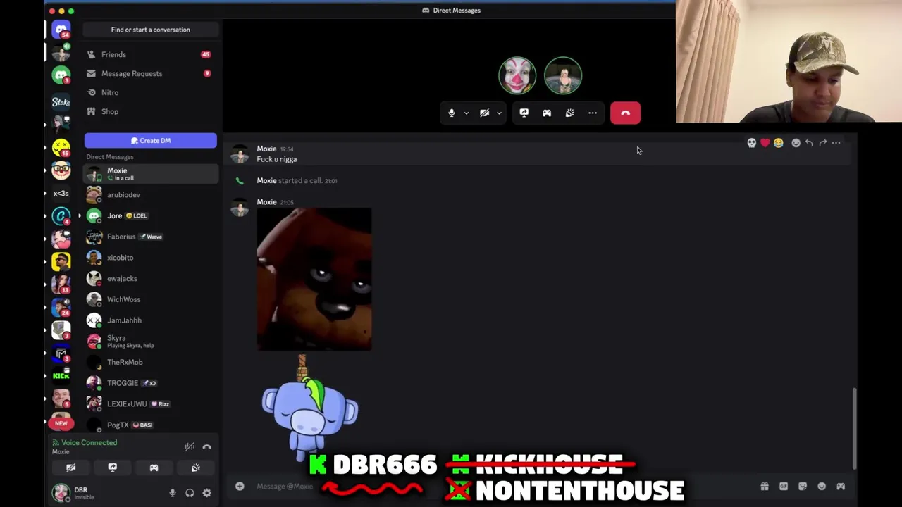
Task: Open the emoji picker in message bar
Action: (821, 486)
